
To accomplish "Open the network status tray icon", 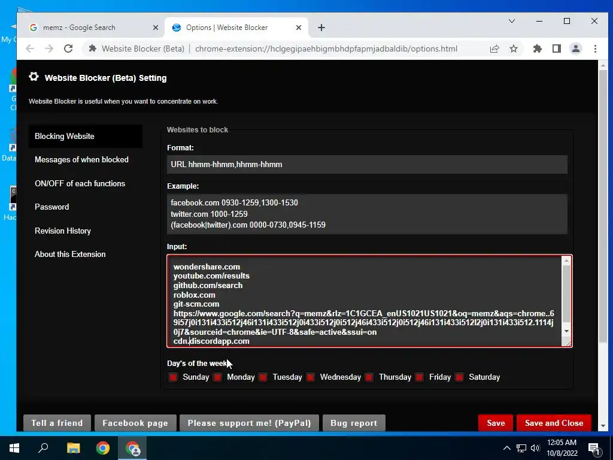I will 521,448.
